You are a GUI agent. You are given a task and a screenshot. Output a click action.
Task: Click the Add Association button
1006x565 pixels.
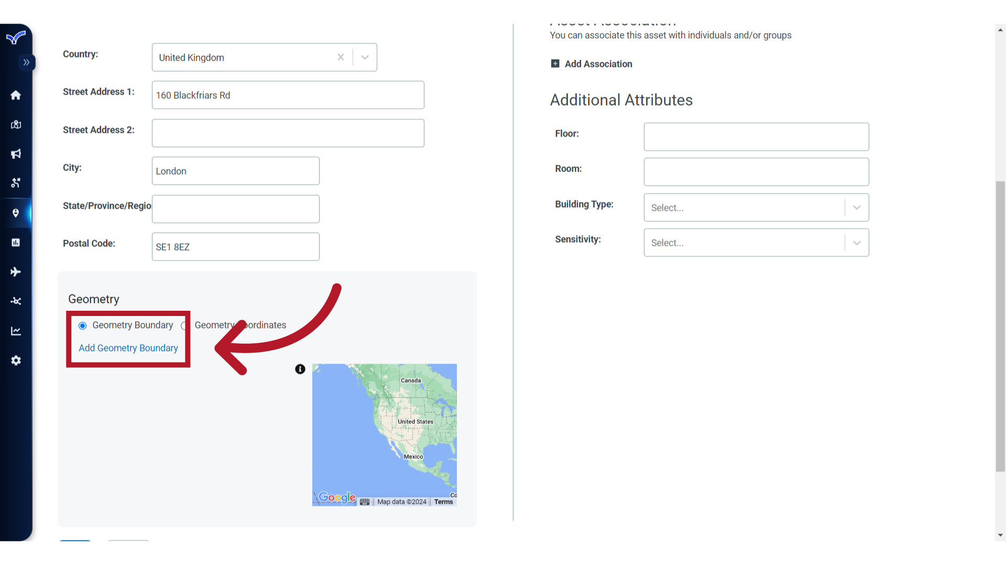(592, 63)
